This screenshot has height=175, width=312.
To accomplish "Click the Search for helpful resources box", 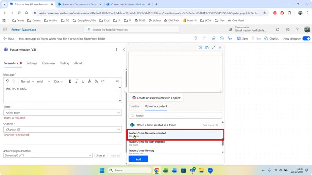I will (x=131, y=30).
